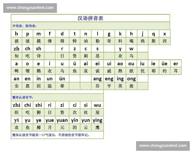
Task: Select the 声母表、韵母表 section header
Action: [24, 26]
